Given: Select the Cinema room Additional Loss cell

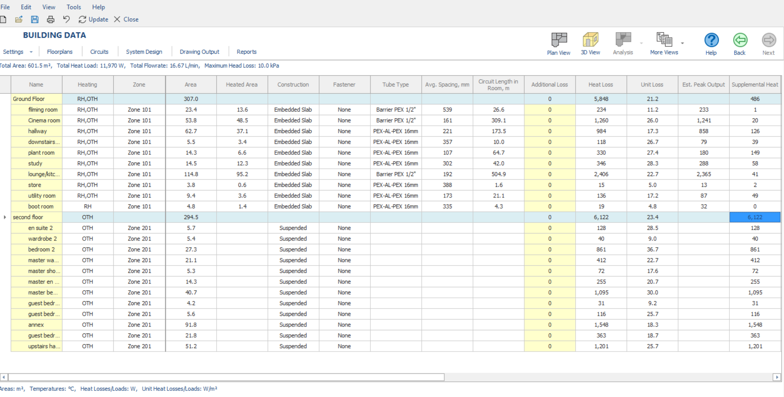Looking at the screenshot, I should coord(550,120).
